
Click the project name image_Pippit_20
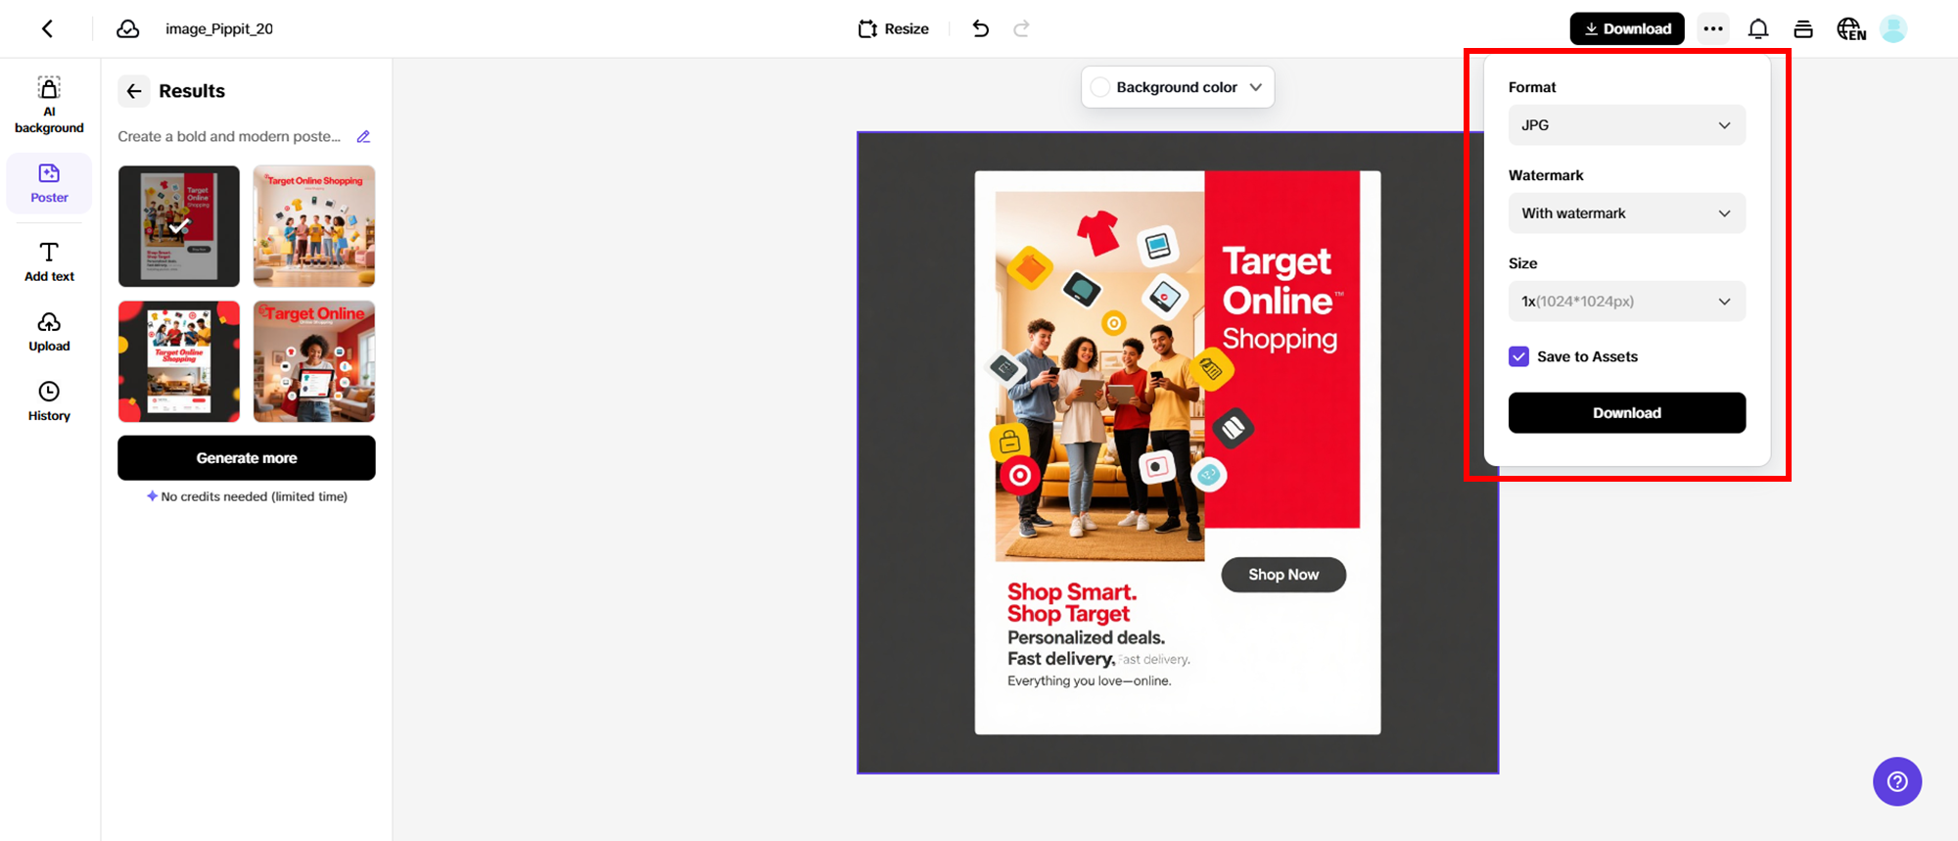point(219,28)
